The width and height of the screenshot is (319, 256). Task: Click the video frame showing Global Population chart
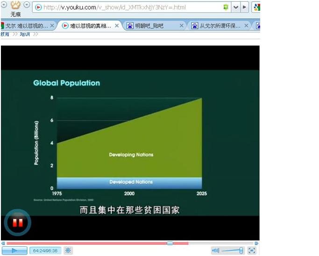[x=130, y=143]
